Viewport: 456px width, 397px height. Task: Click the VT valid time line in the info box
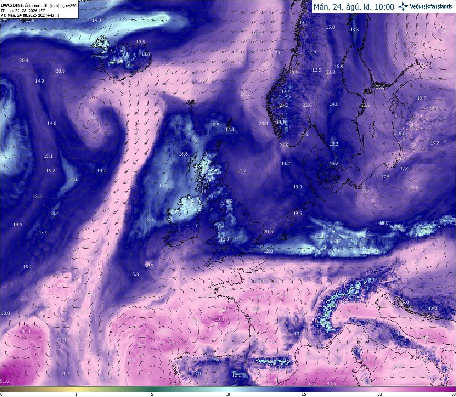pos(30,15)
